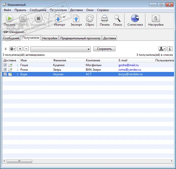Click the info button above recipient list
176x169 pixels.
pyautogui.click(x=170, y=49)
